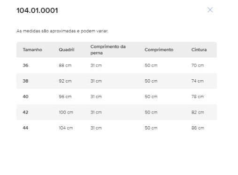Screen dimensions: 238x175
Task: Select the product code heading 104.01.0001
Action: (x=37, y=10)
